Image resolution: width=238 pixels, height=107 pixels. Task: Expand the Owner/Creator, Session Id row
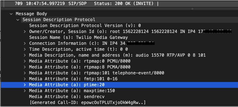pos(25,32)
